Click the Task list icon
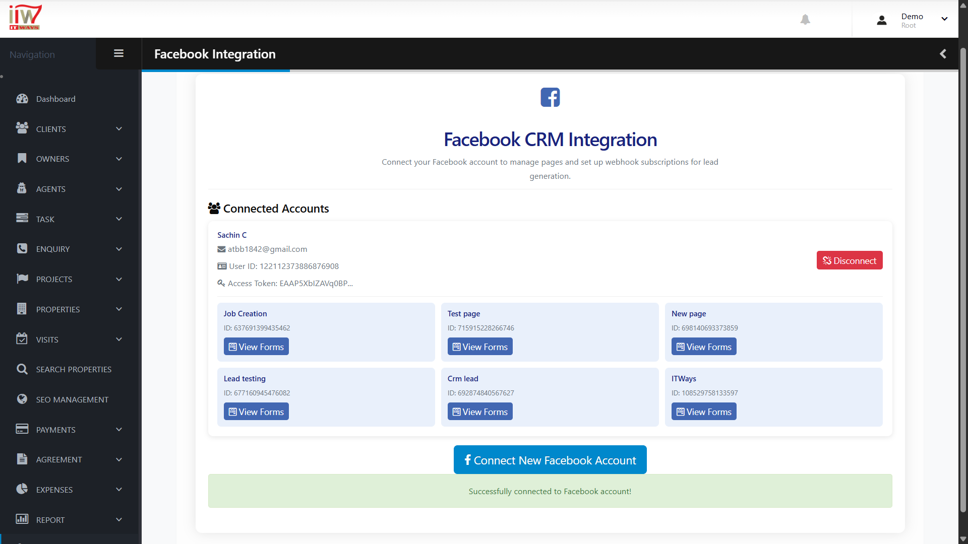The width and height of the screenshot is (968, 544). [x=22, y=218]
